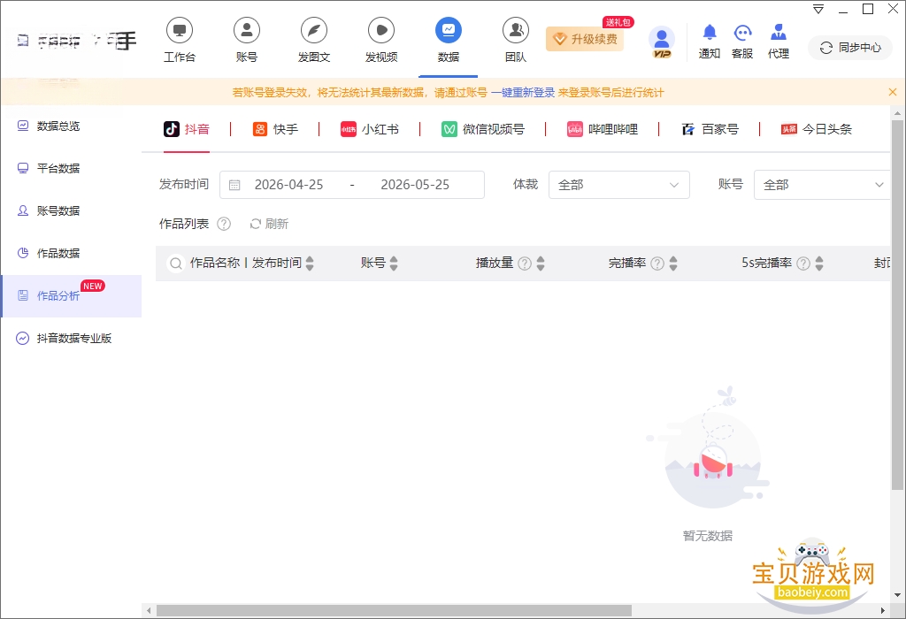Click the 升级续费 upgrade button
906x619 pixels.
click(586, 39)
